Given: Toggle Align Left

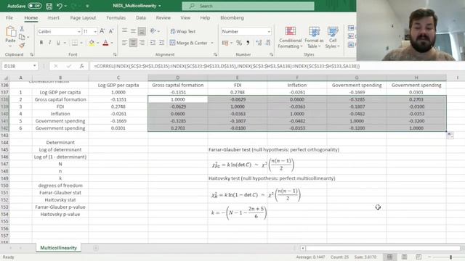Looking at the screenshot, I should click(x=124, y=43).
